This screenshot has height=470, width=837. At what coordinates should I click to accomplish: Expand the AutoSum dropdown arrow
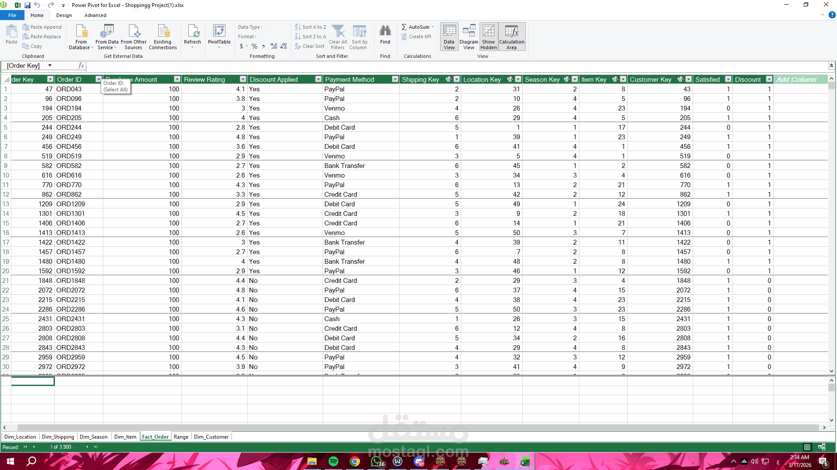[x=433, y=27]
